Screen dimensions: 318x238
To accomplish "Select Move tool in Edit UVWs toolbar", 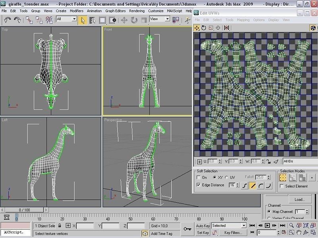I will [197, 28].
